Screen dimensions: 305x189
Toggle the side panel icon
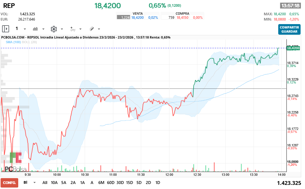6,29
